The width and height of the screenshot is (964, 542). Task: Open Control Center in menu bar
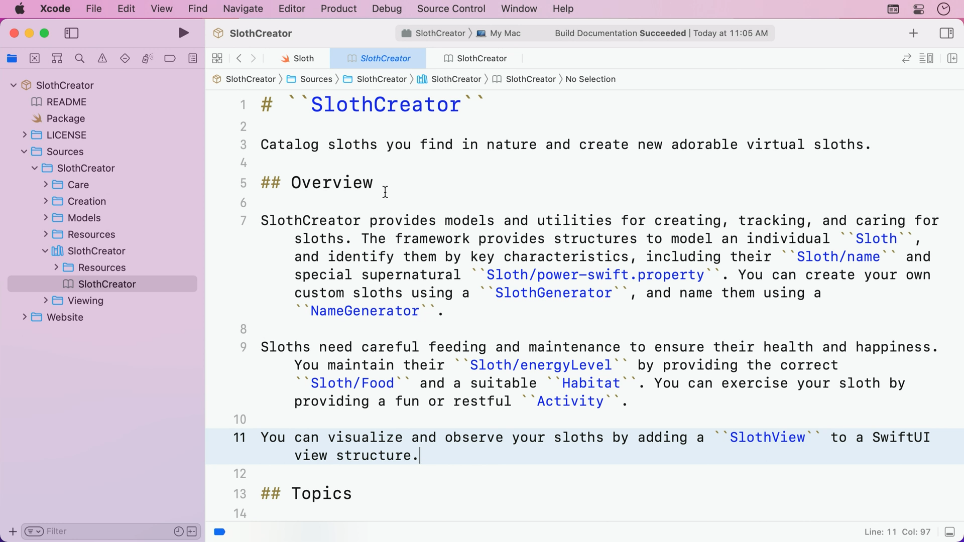click(918, 9)
